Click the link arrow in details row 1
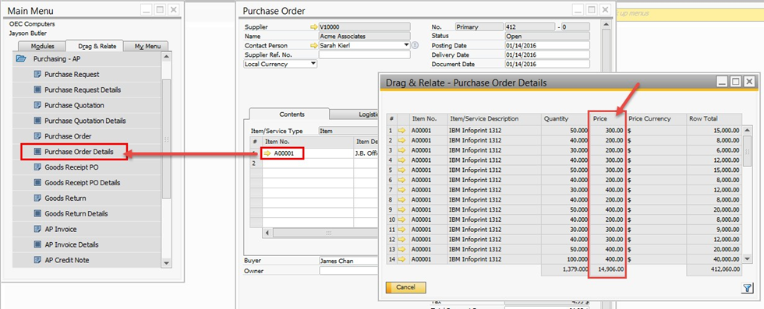The height and width of the screenshot is (309, 764). pos(402,131)
